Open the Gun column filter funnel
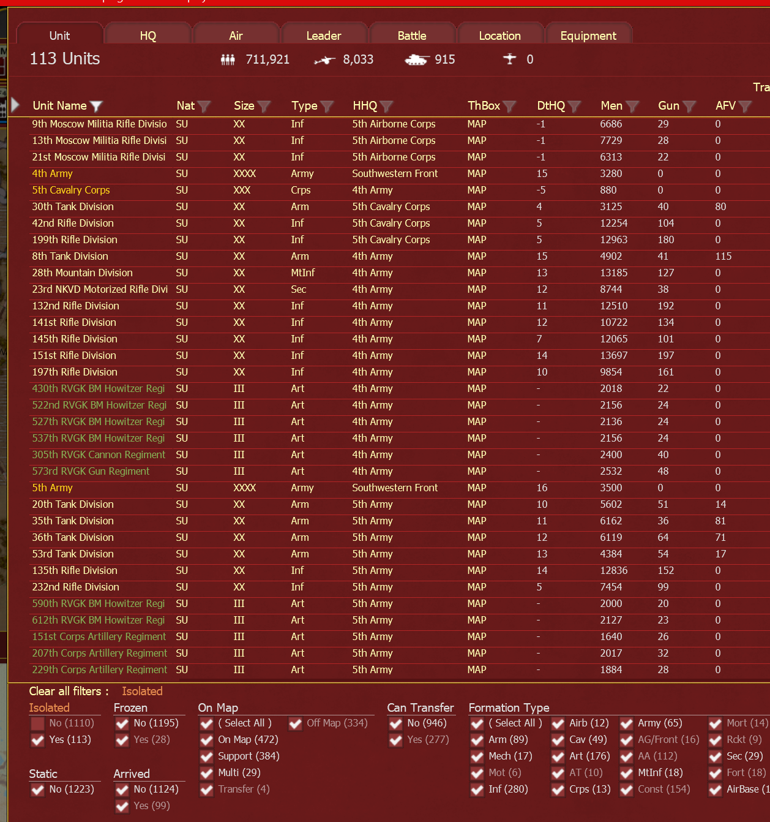The width and height of the screenshot is (770, 822). (x=689, y=106)
